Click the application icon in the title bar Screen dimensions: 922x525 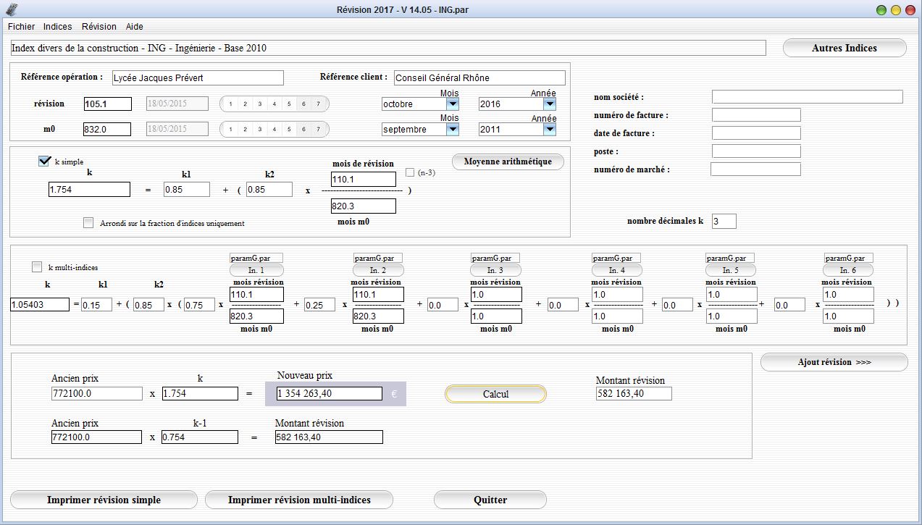[11, 10]
